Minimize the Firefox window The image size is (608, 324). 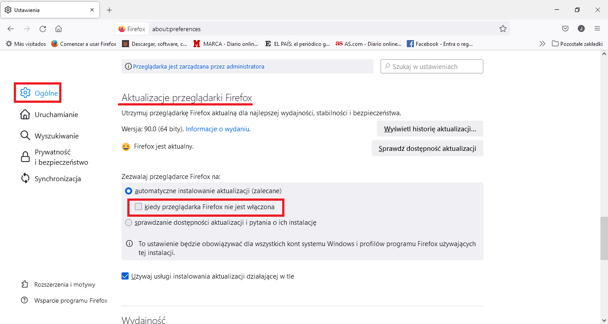[557, 10]
